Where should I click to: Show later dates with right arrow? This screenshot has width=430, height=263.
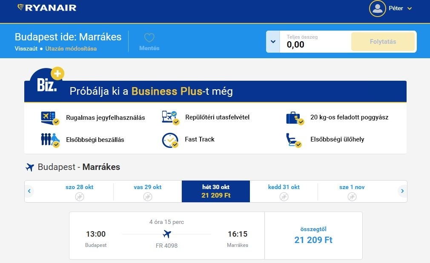[402, 191]
